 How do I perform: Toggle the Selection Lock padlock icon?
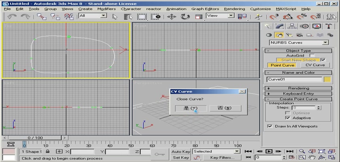tap(47, 151)
